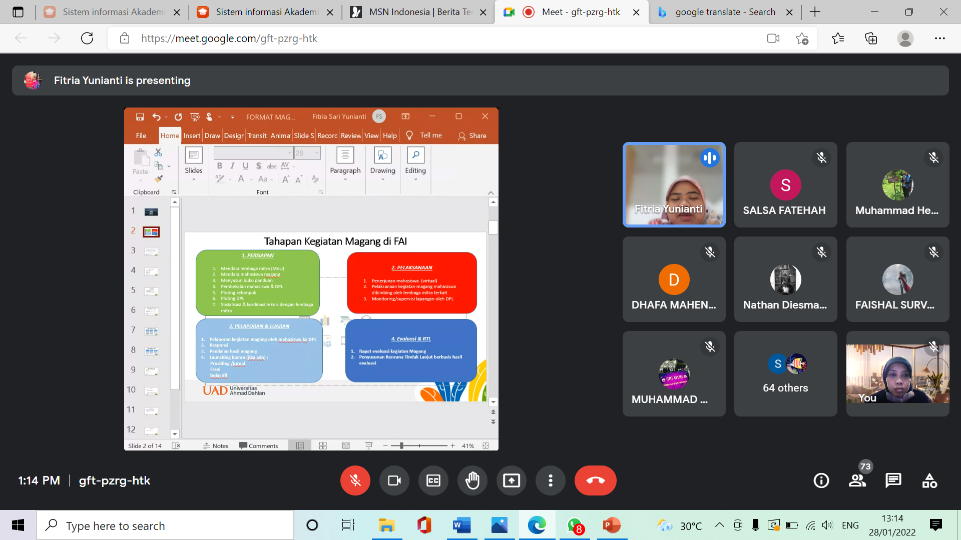Open the chat panel
This screenshot has width=961, height=540.
coord(893,480)
